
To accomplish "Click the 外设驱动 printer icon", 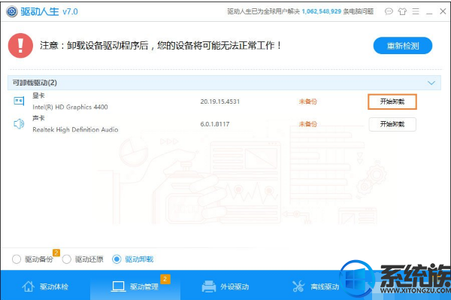I will 209,286.
